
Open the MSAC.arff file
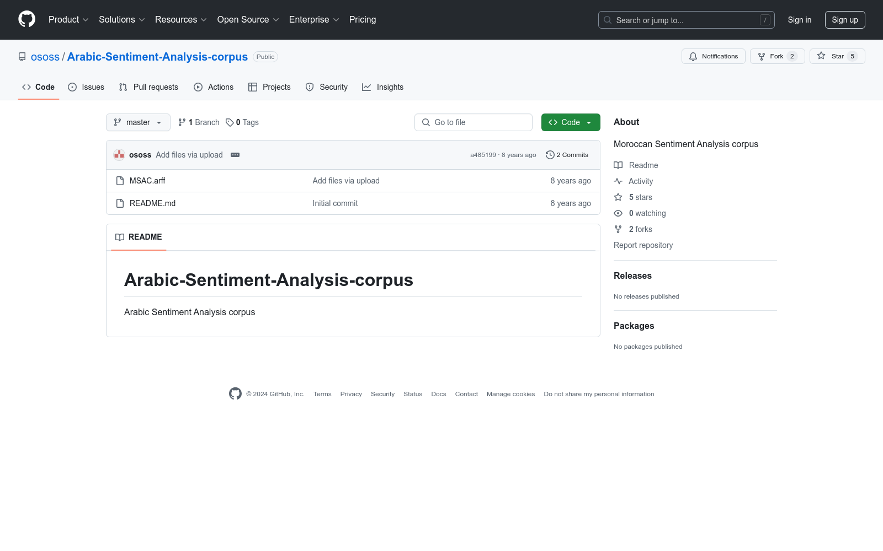147,181
